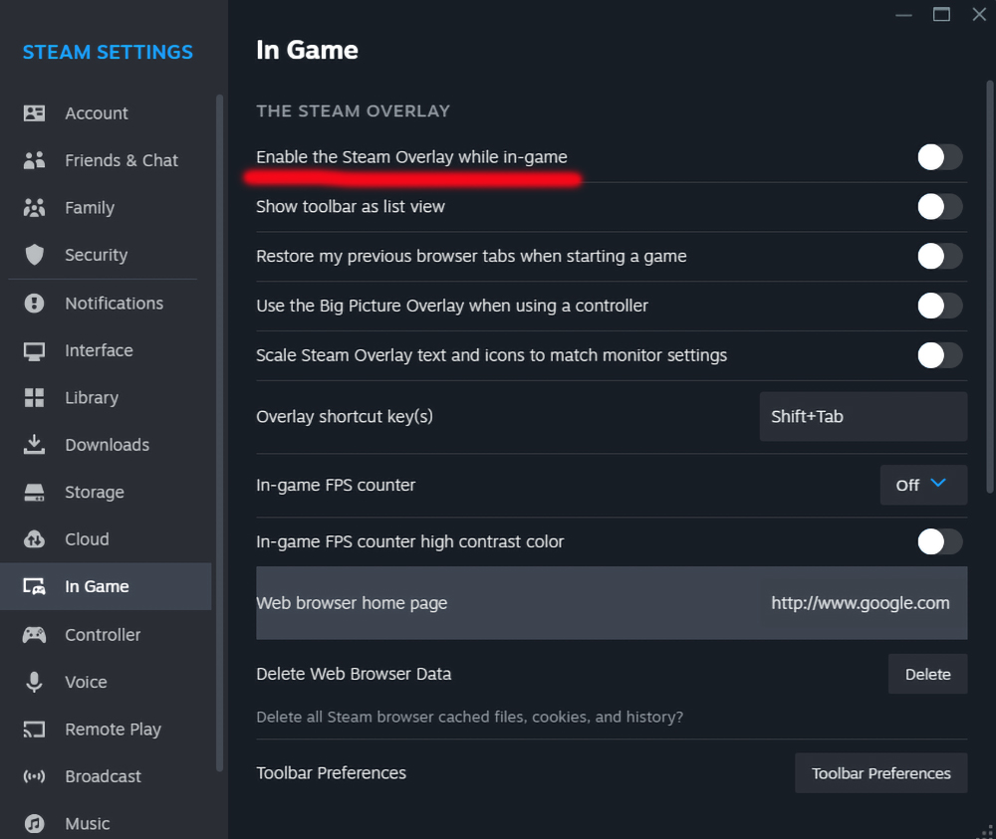Click the Controller gamepad icon
Viewport: 996px width, 839px height.
click(35, 635)
